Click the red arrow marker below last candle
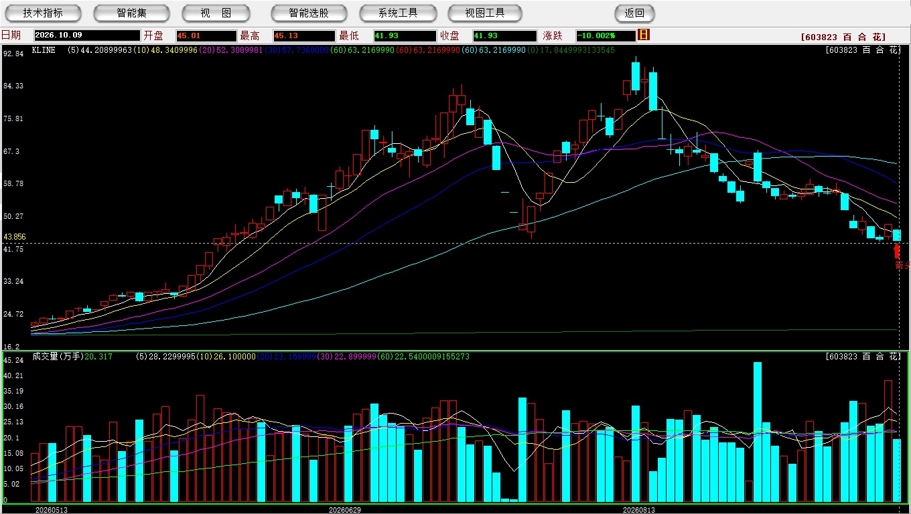911x514 pixels. pyautogui.click(x=898, y=252)
